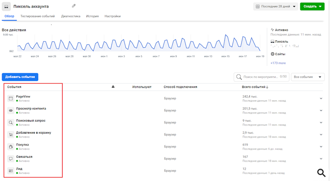Click the eye icon for Просмотр контента
The height and width of the screenshot is (181, 330).
point(10,111)
